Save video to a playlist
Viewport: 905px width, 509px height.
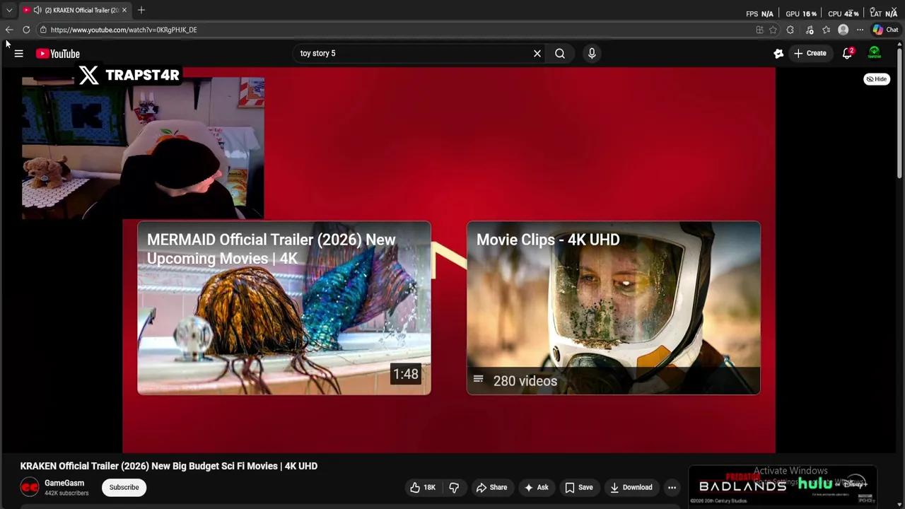pyautogui.click(x=578, y=487)
